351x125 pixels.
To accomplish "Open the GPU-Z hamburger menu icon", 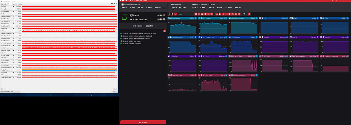I will point(117,4).
